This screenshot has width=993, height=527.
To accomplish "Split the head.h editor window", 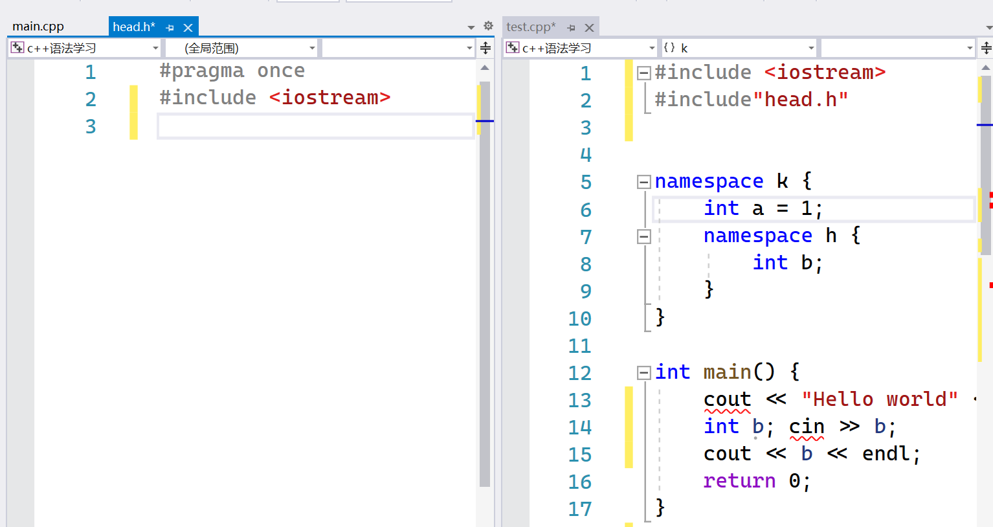I will pos(485,48).
